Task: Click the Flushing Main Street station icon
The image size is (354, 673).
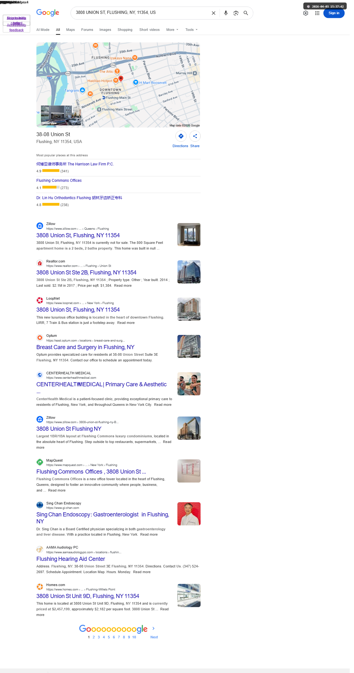Action: click(99, 109)
